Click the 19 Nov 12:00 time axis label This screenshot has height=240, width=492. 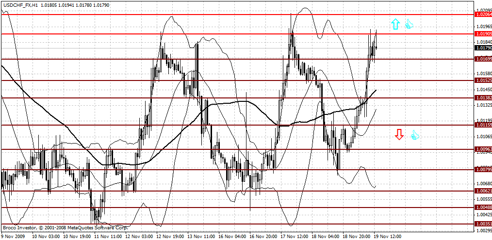(x=387, y=236)
